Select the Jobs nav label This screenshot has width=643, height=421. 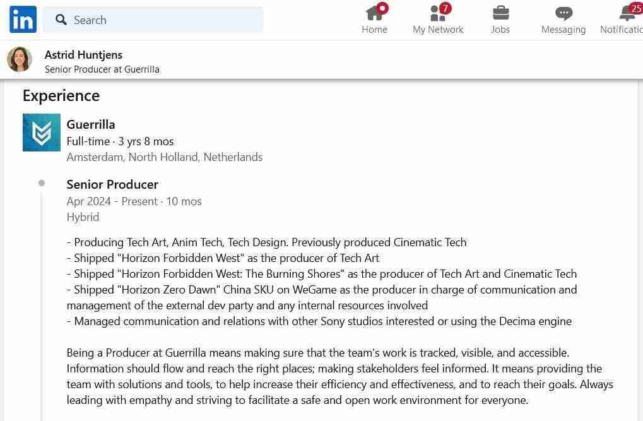tap(500, 30)
